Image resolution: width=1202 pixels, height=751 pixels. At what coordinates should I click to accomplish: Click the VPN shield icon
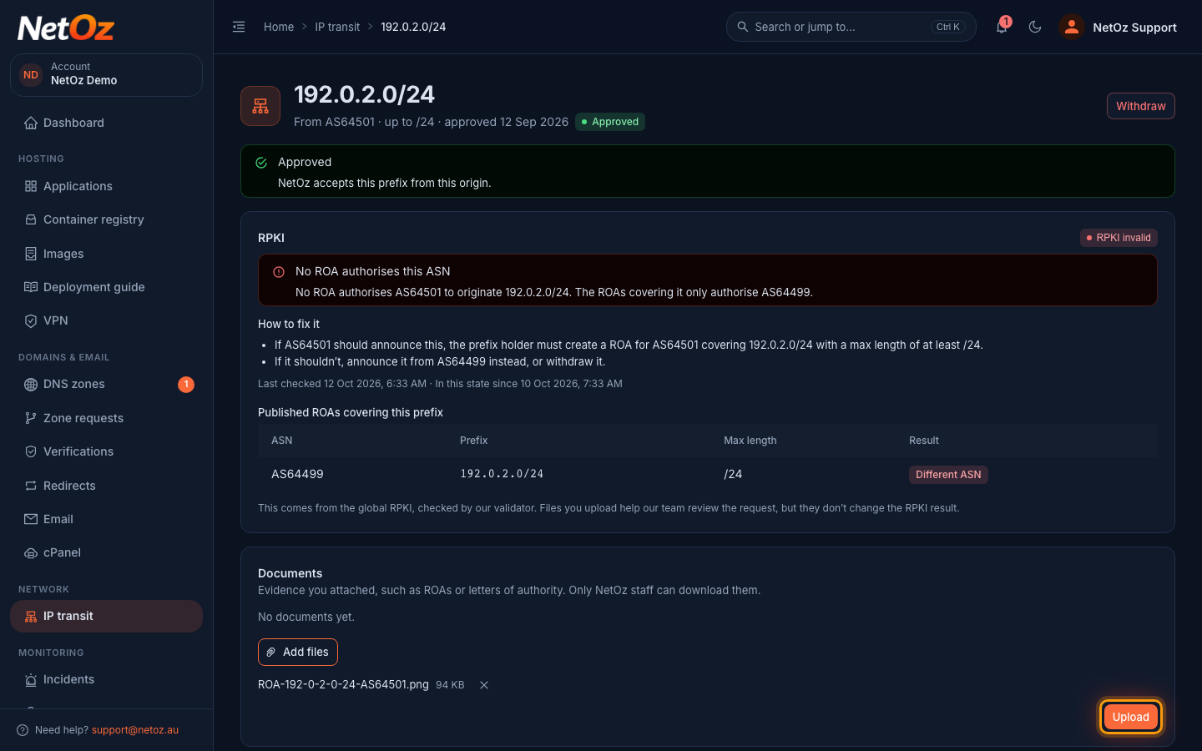tap(31, 320)
